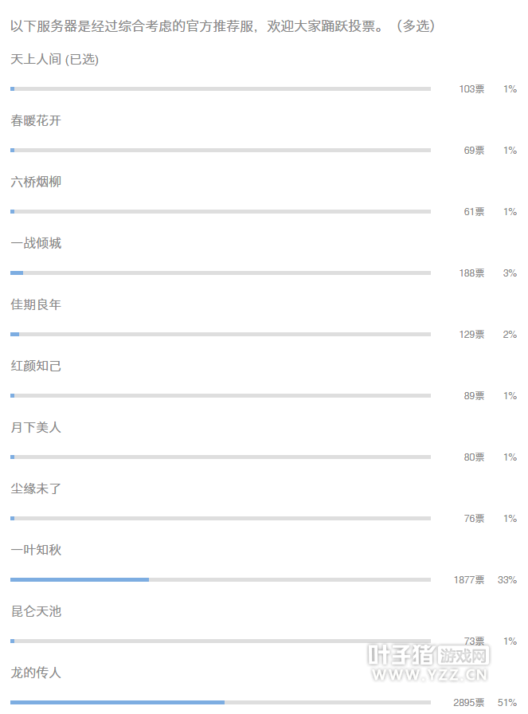The height and width of the screenshot is (714, 528).
Task: Click the 叶子猪游戏网 watermark logo
Action: [x=428, y=664]
